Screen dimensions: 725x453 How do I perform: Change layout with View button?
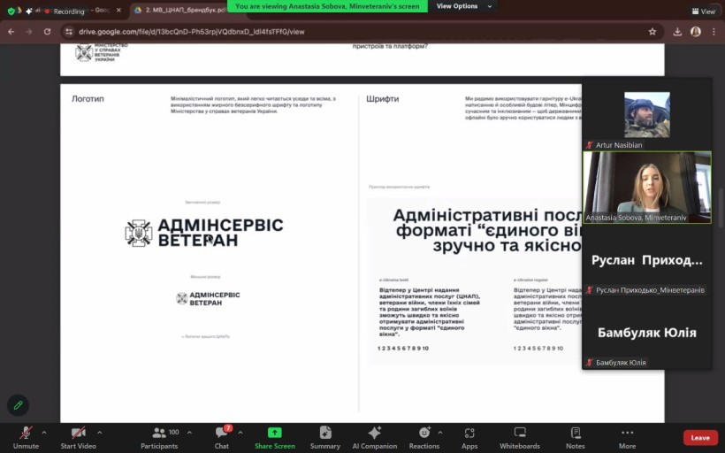tap(703, 12)
